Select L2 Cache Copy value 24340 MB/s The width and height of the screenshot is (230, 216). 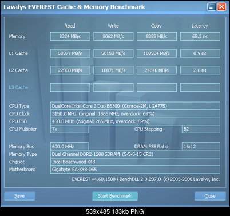tap(157, 70)
